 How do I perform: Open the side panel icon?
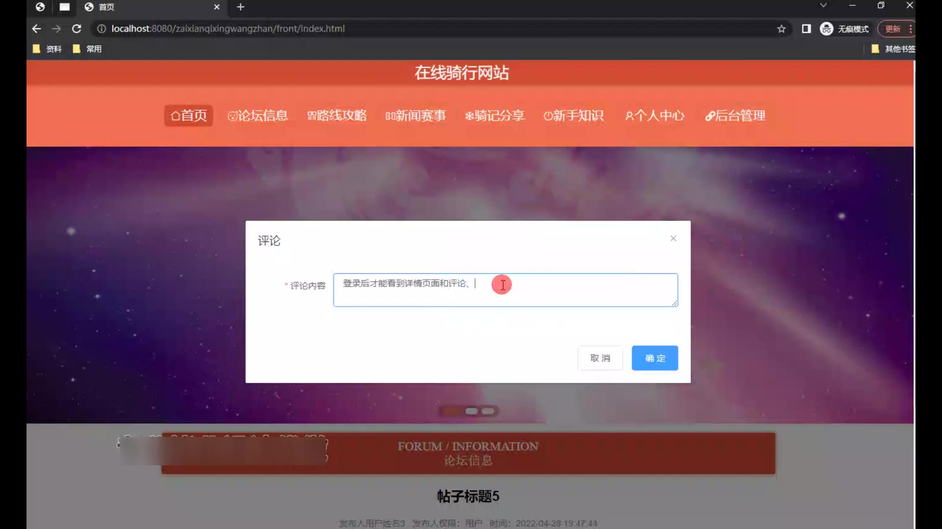pyautogui.click(x=806, y=29)
